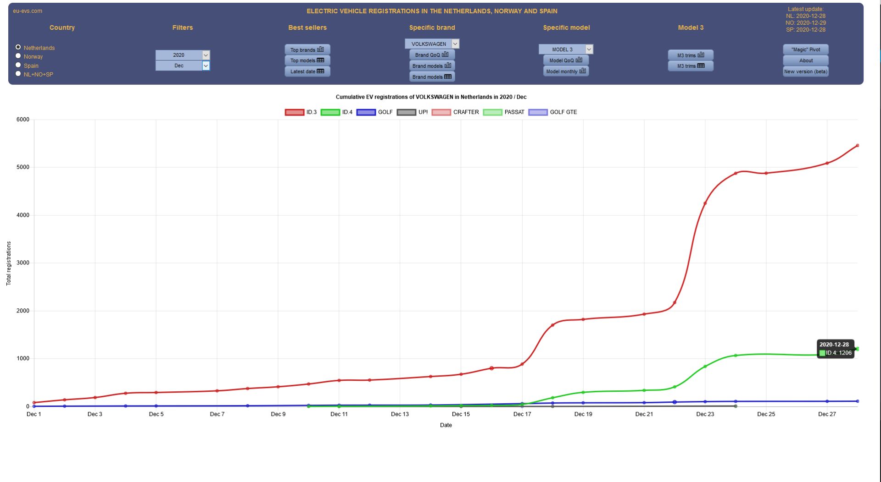Screen dimensions: 881x482
Task: Open the year 2020 filter dropdown
Action: pos(183,55)
